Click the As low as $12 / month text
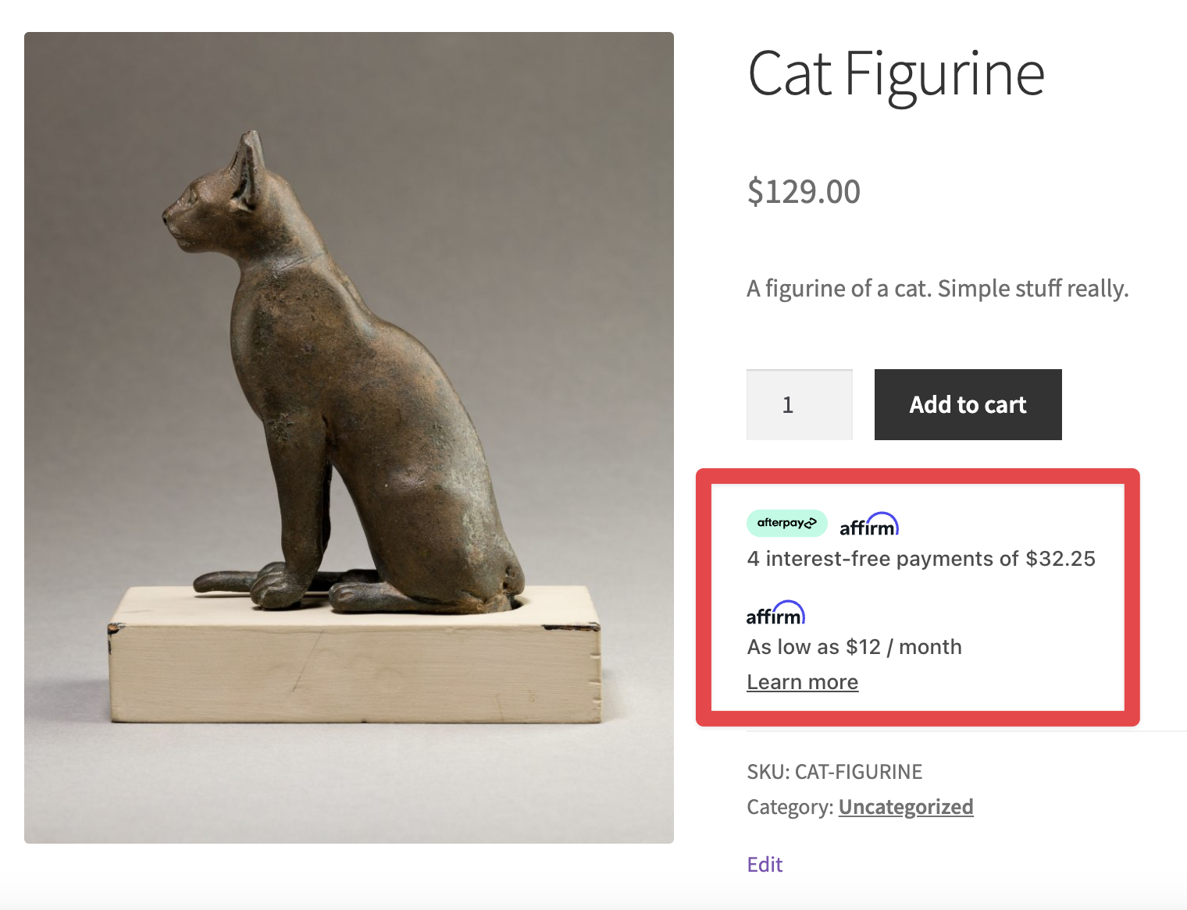The height and width of the screenshot is (910, 1187). (x=854, y=647)
